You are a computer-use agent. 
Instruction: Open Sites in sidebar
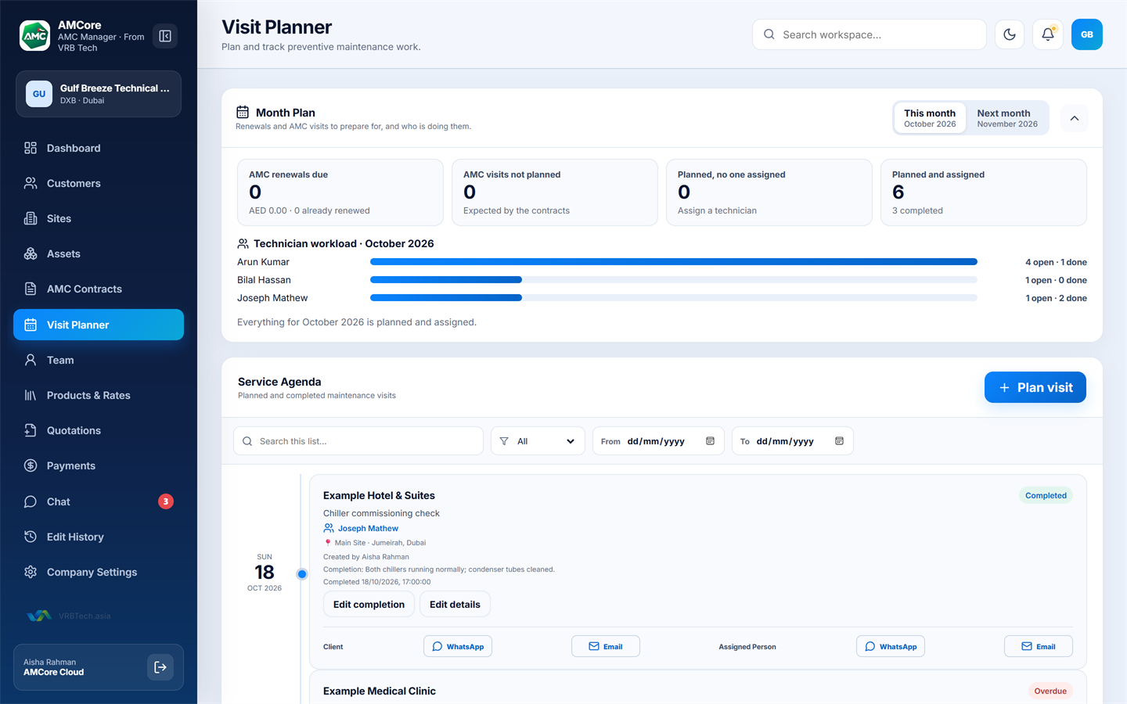point(99,218)
